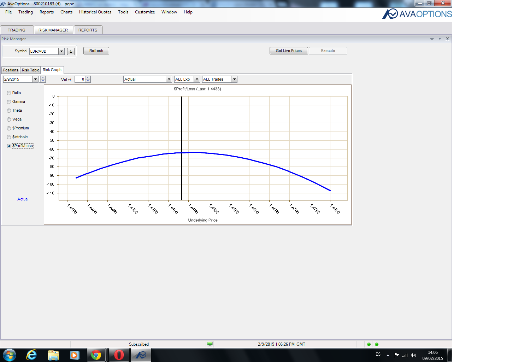Open the Reports menu
Viewport: 530px width, 362px height.
coord(47,12)
